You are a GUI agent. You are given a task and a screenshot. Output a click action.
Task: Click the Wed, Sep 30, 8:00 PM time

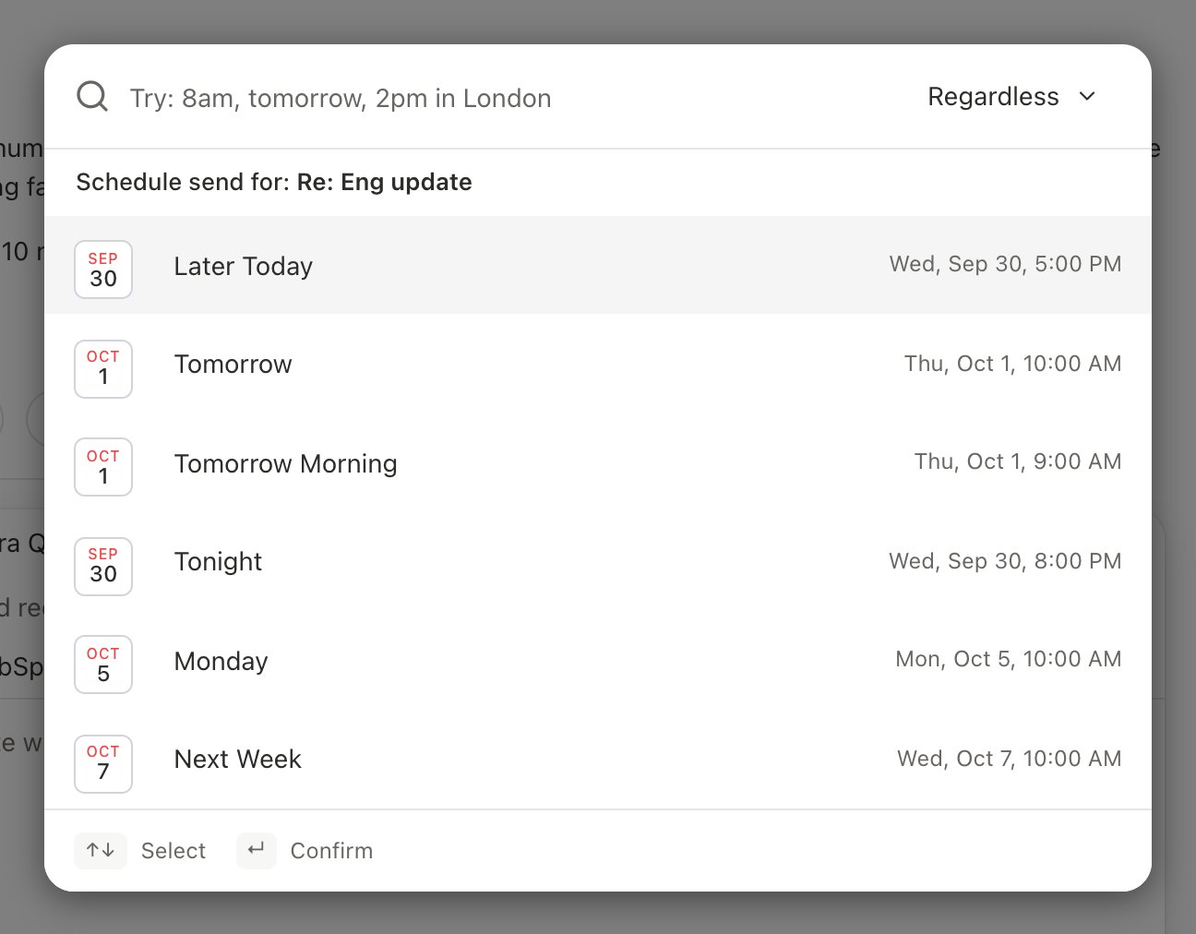point(1005,561)
